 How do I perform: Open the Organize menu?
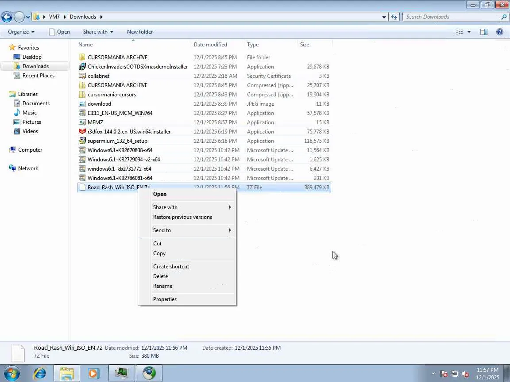(21, 32)
